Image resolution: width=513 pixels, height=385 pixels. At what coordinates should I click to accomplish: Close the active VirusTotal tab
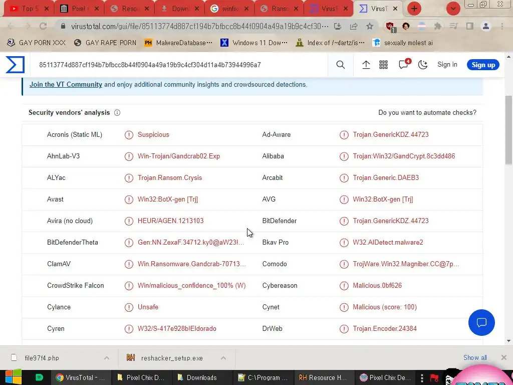[x=395, y=9]
